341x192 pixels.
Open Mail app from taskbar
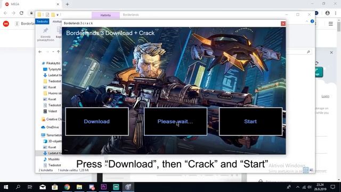[43, 187]
